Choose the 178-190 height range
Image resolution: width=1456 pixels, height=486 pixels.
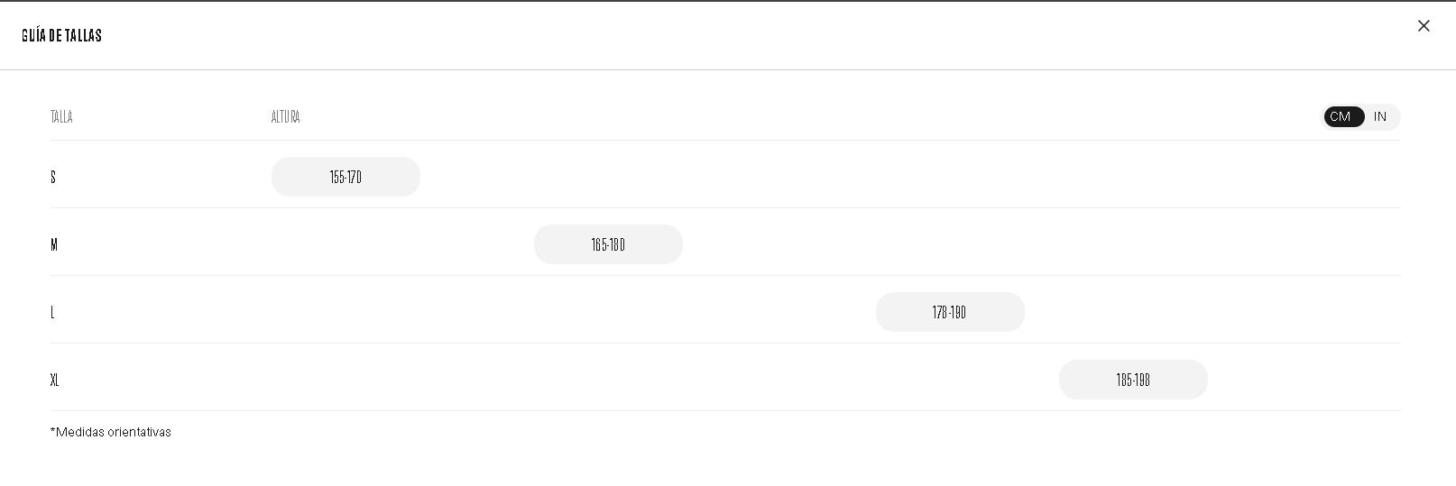(x=950, y=312)
